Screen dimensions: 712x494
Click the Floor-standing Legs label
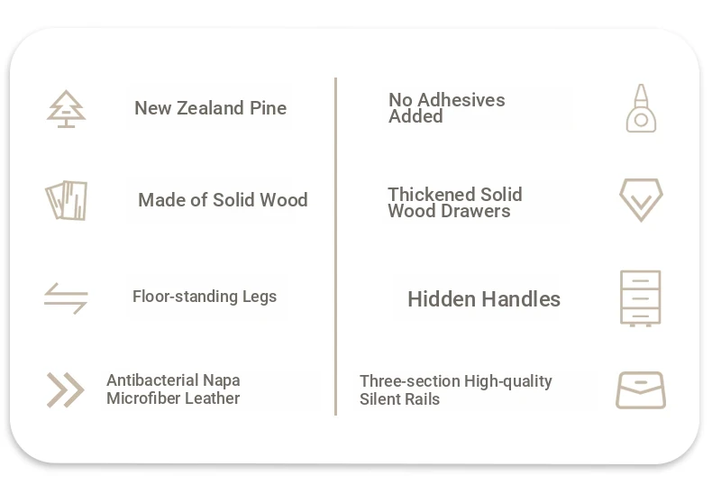pos(205,297)
